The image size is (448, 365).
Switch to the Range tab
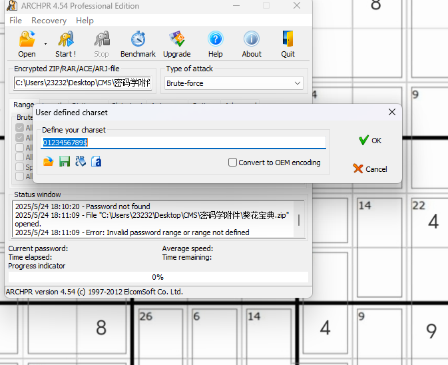point(23,105)
